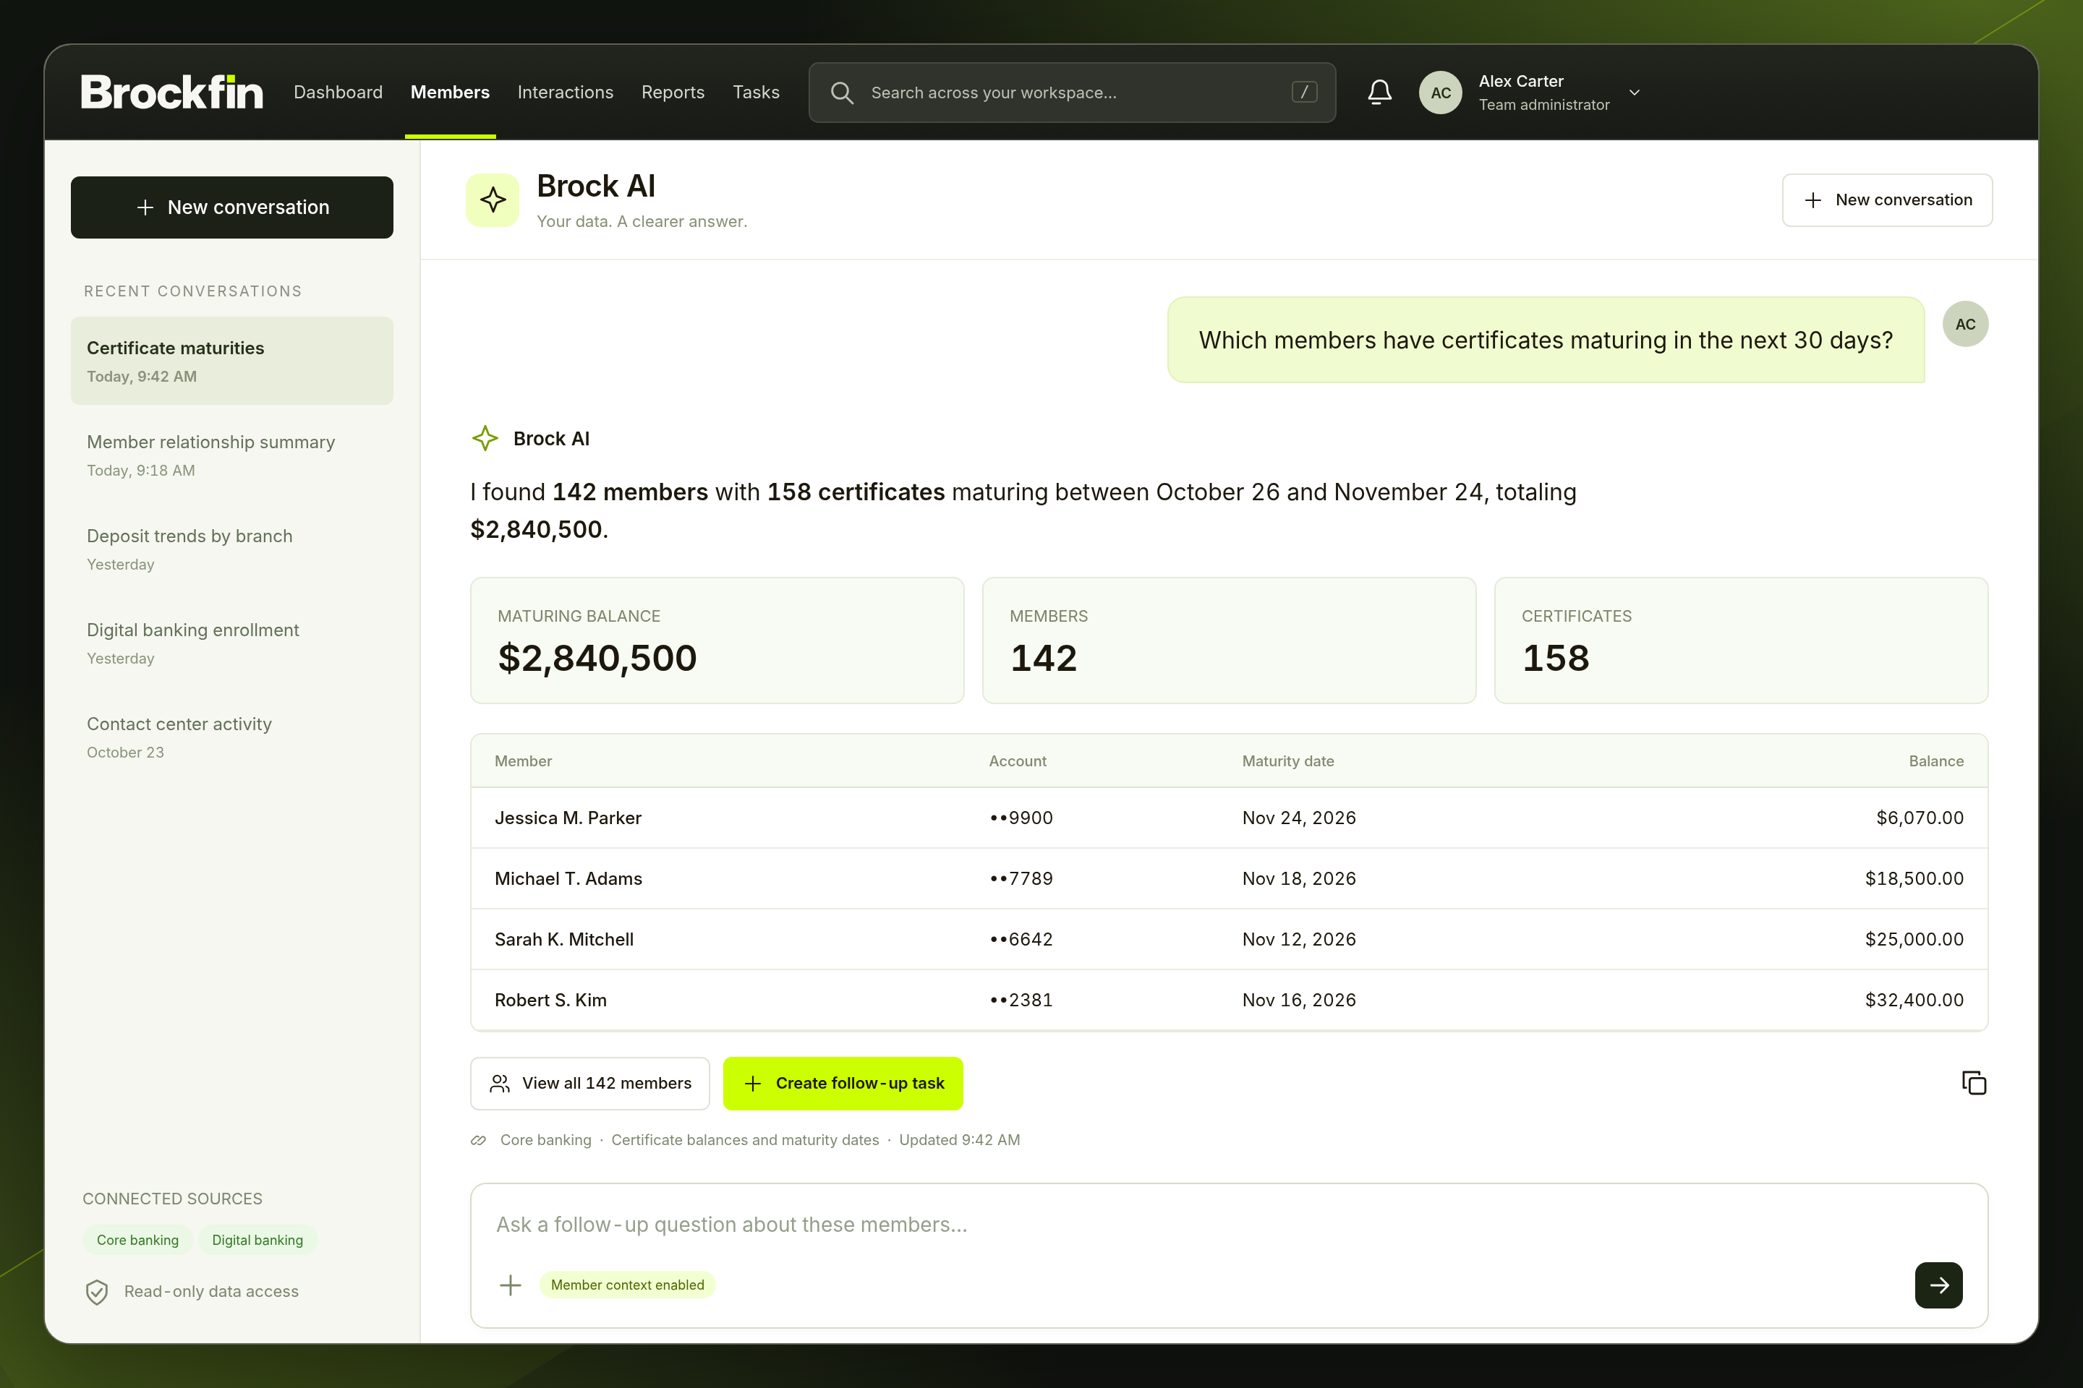Go to the Interactions tab

[565, 92]
